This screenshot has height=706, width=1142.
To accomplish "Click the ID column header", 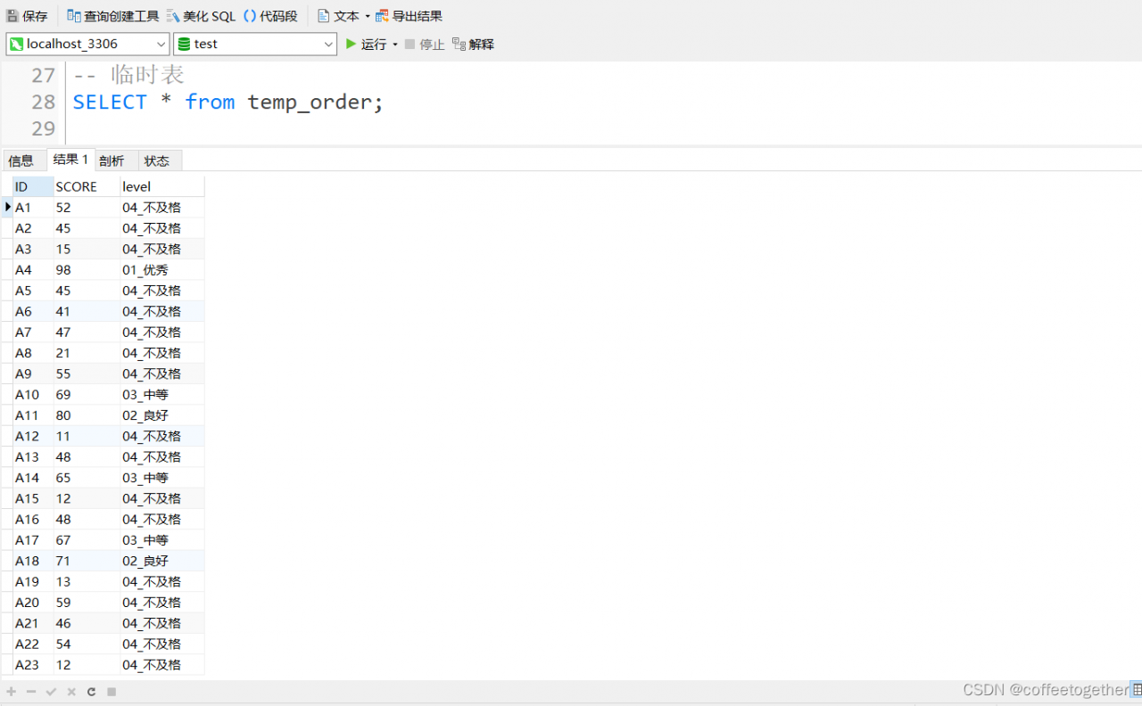I will 33,186.
